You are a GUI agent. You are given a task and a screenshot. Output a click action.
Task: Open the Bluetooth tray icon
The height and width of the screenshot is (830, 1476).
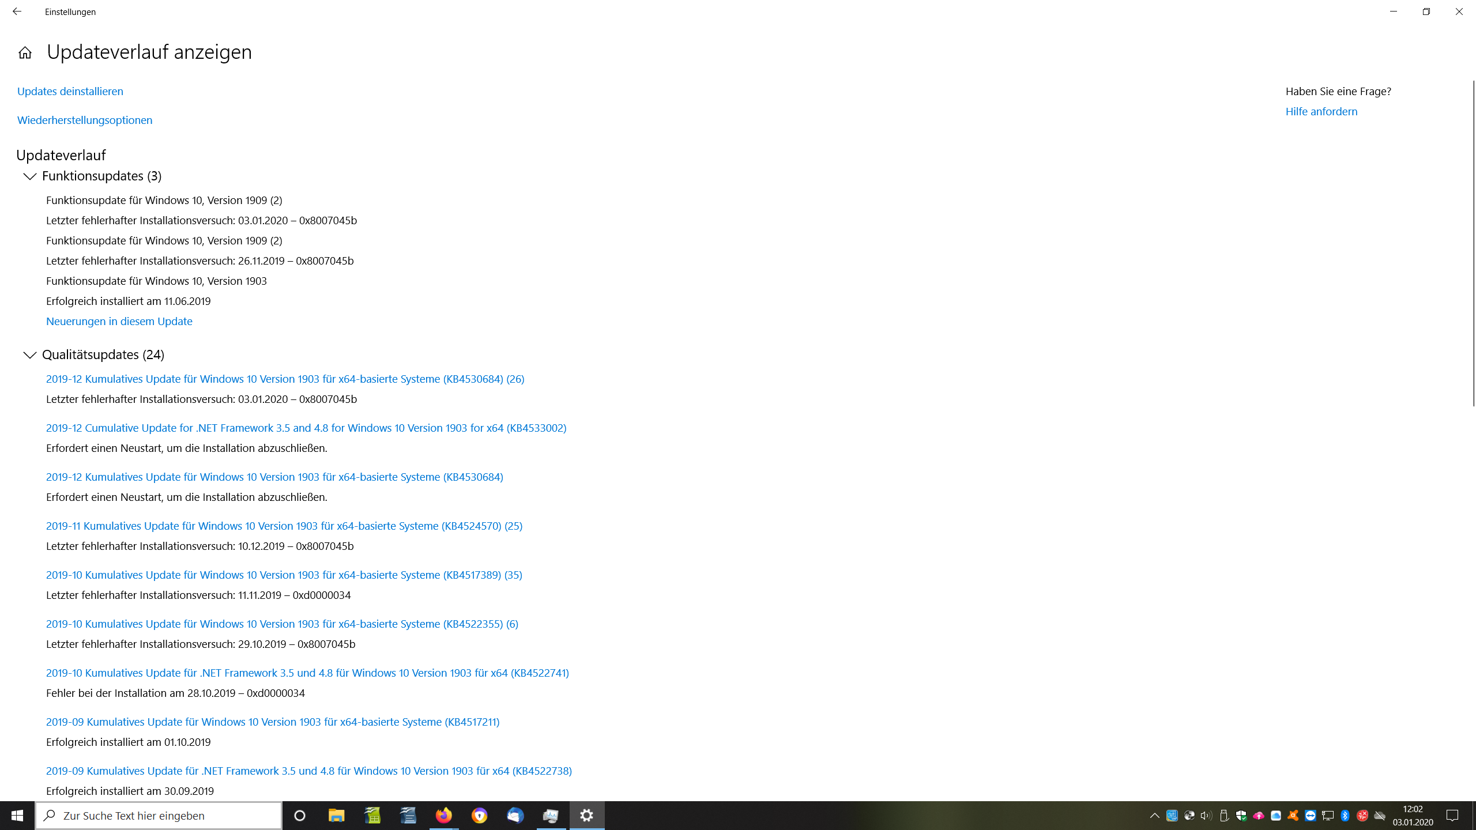[x=1345, y=815]
